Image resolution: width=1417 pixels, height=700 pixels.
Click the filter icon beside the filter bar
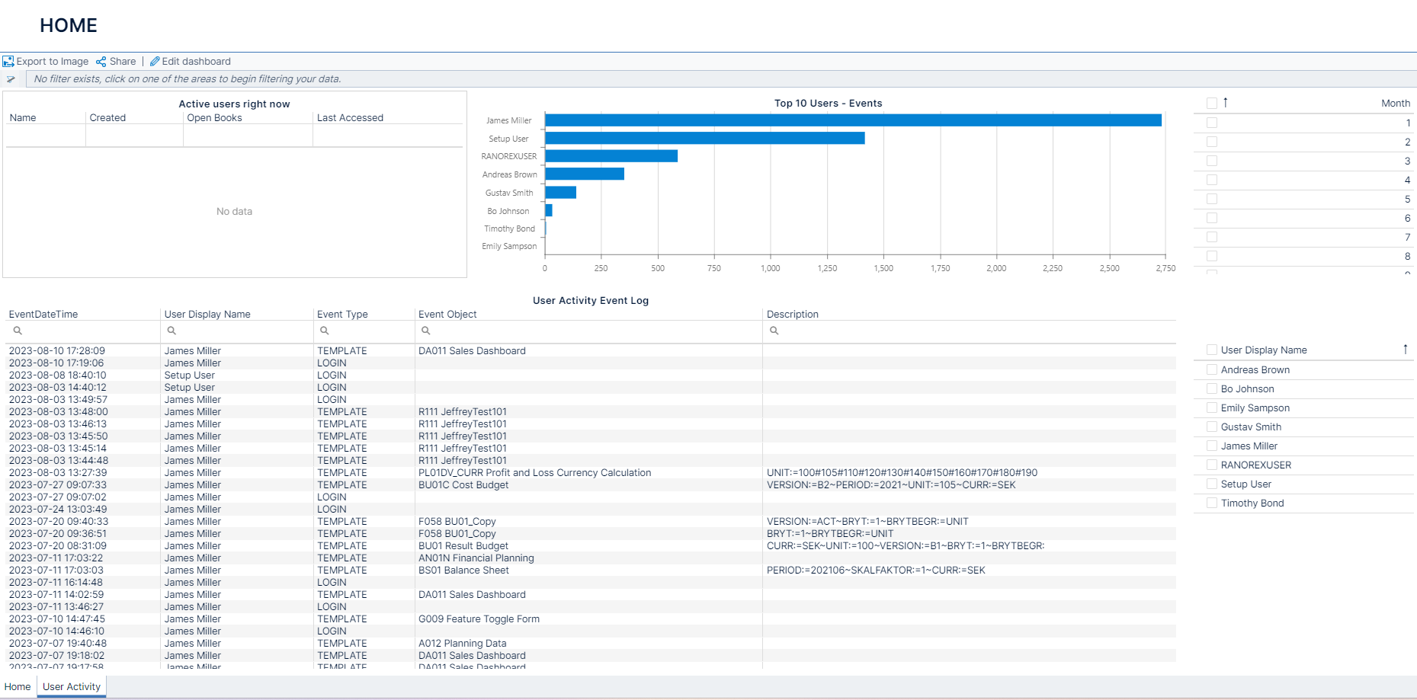tap(11, 78)
